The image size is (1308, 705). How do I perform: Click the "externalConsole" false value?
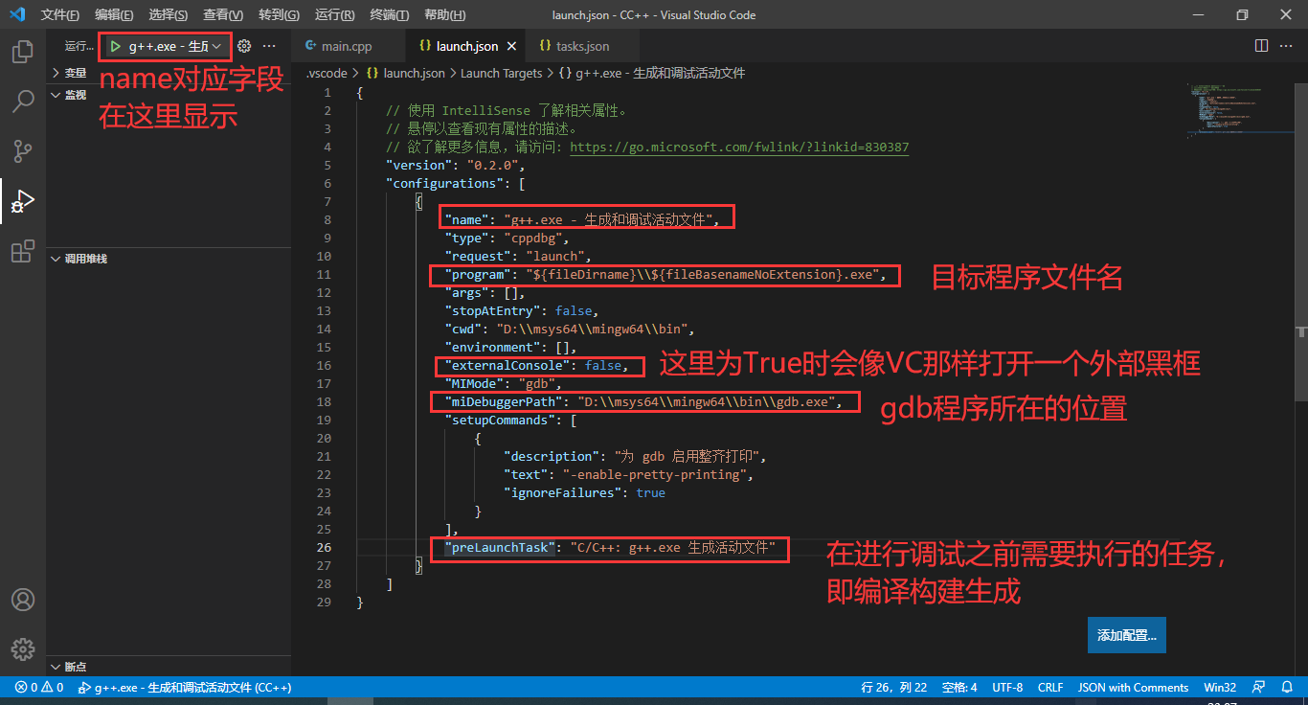point(603,366)
